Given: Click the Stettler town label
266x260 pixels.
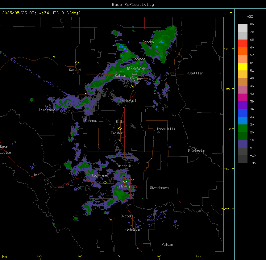Looking at the screenshot, I should tap(196, 73).
